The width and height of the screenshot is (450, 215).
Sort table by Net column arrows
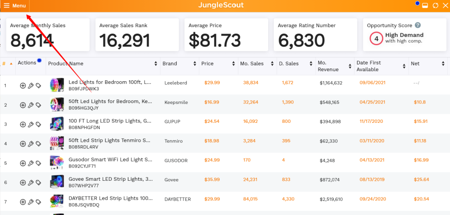443,64
